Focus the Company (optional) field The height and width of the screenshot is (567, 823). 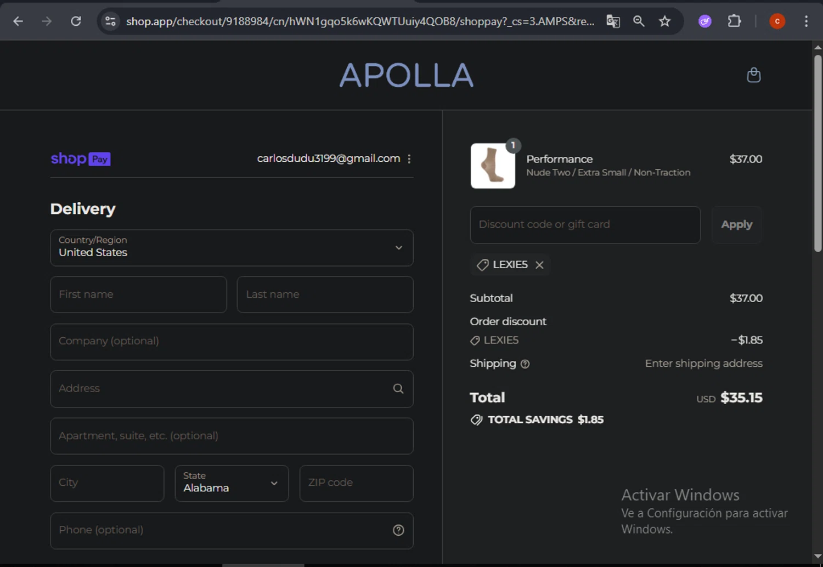coord(232,342)
